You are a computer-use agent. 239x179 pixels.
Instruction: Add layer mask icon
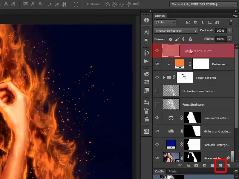197,166
